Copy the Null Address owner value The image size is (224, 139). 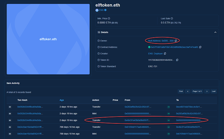coord(176,41)
